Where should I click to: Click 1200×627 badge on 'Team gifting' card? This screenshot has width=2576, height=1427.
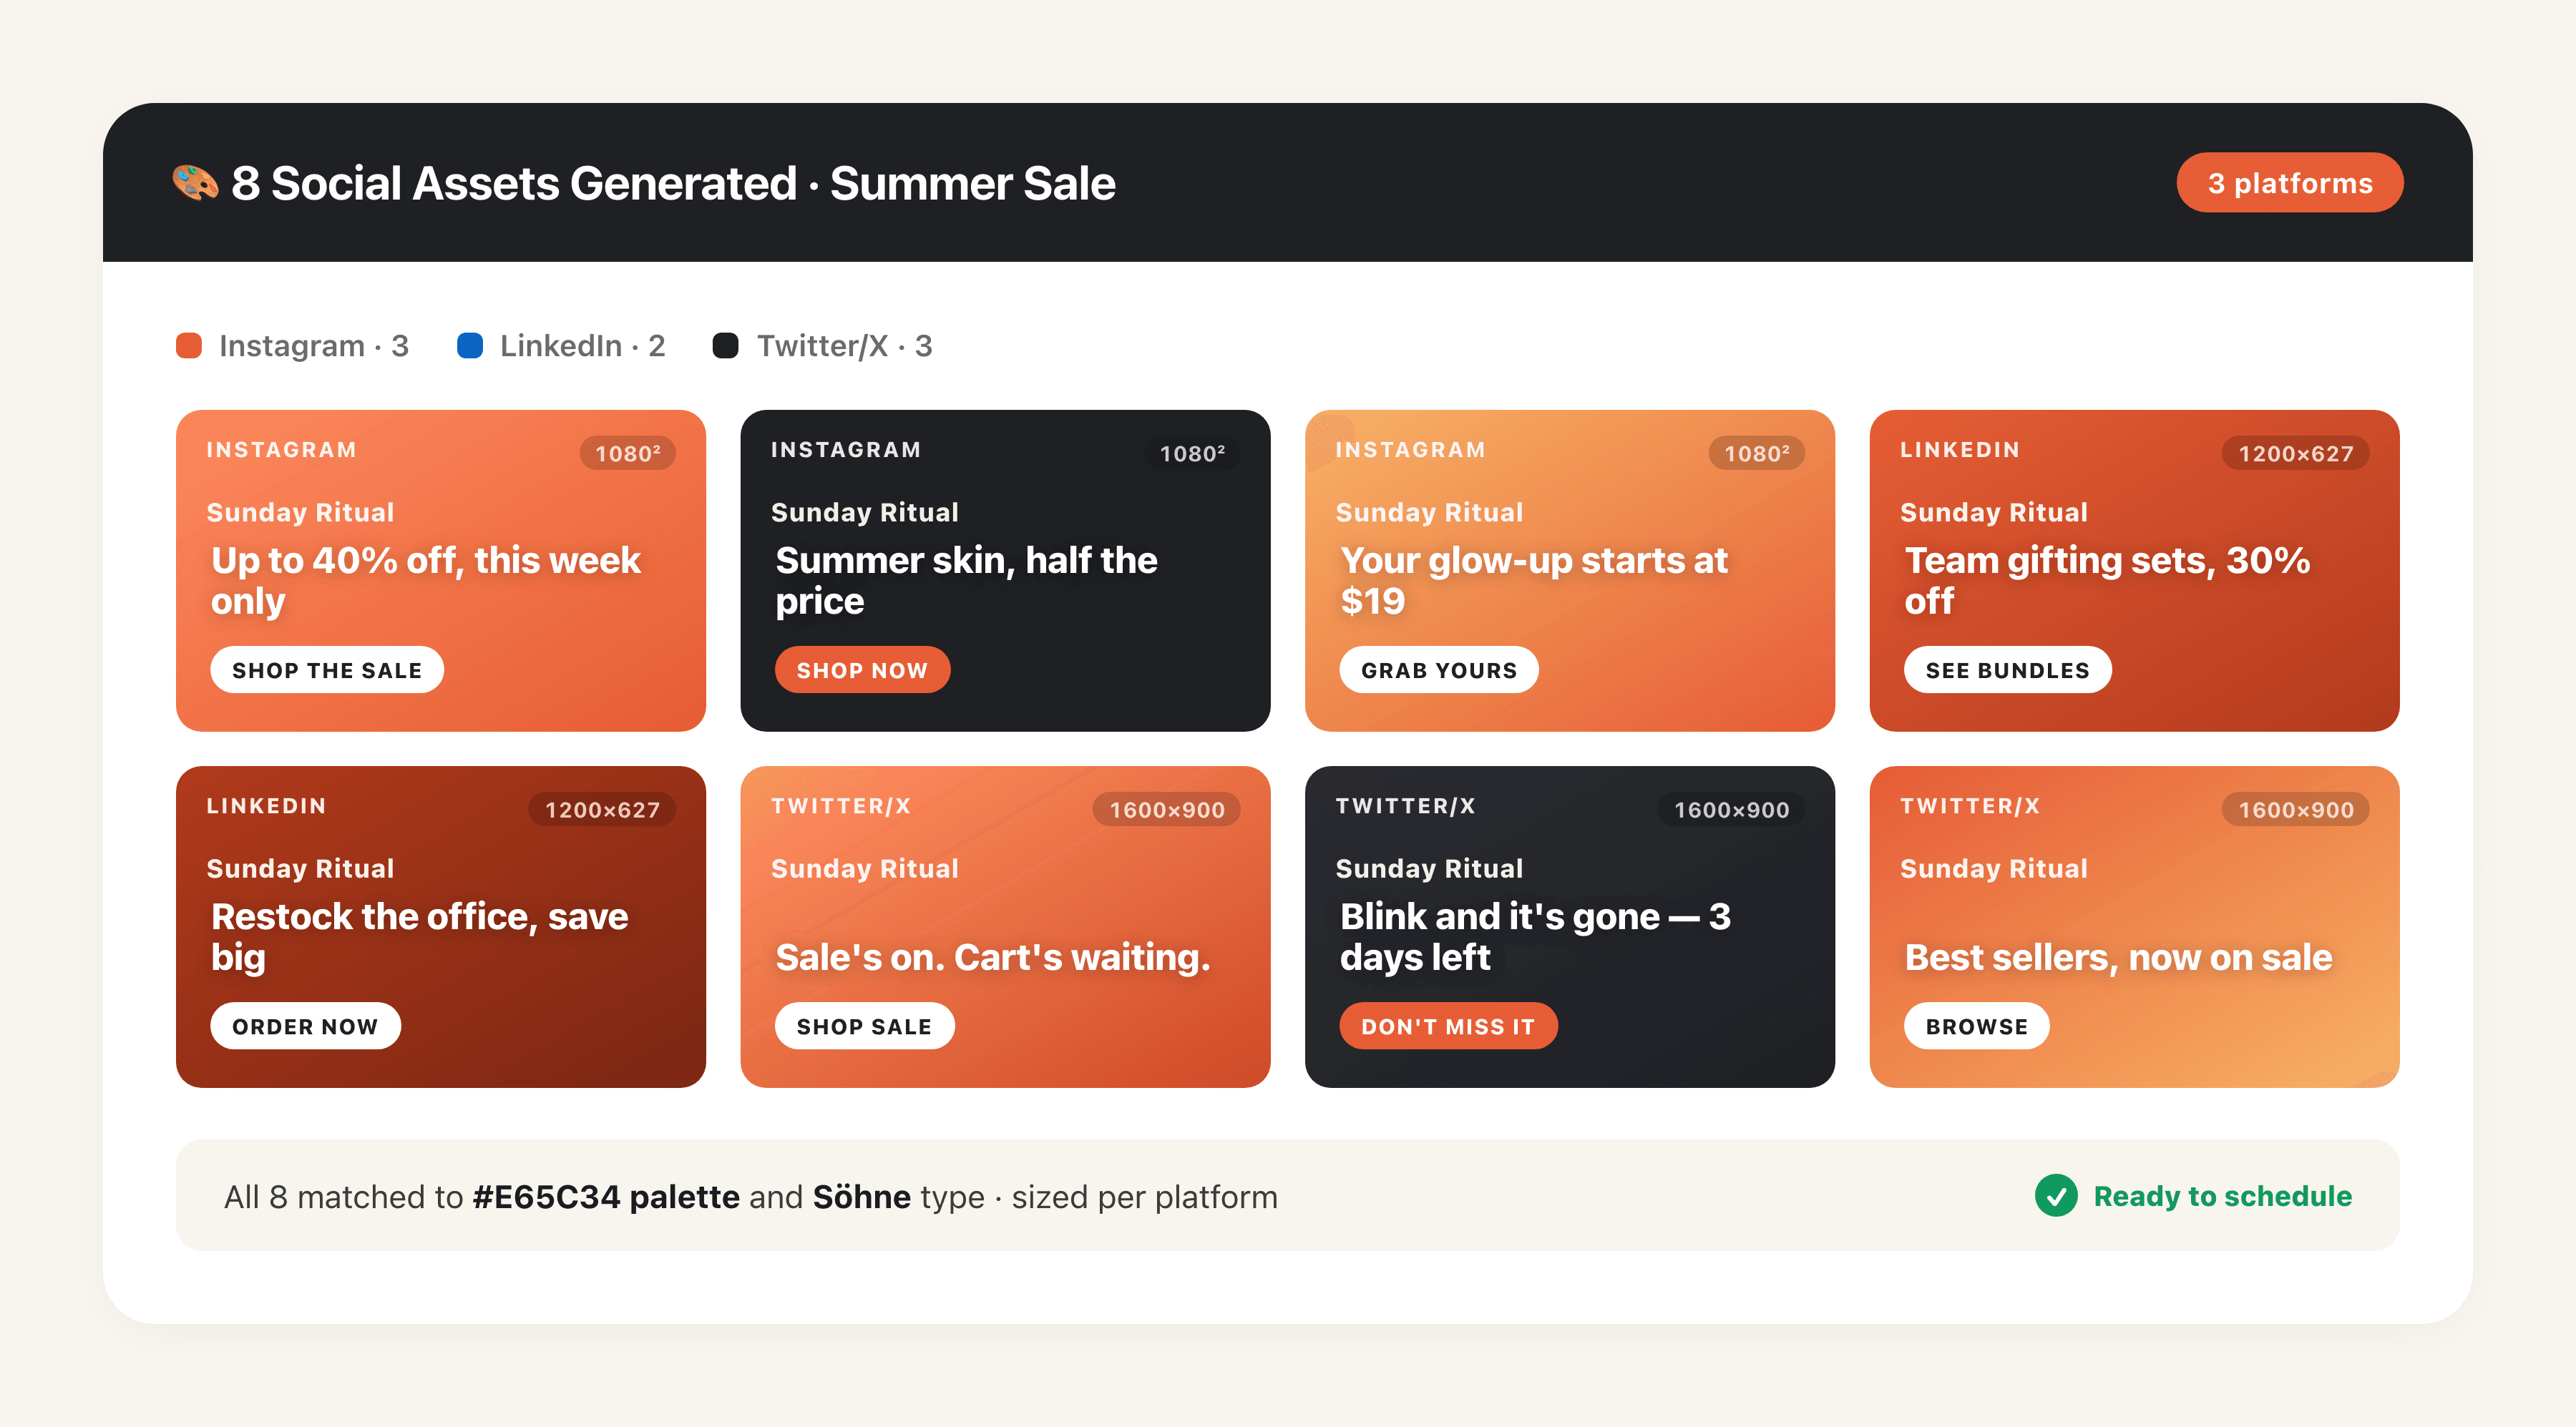[x=2296, y=453]
